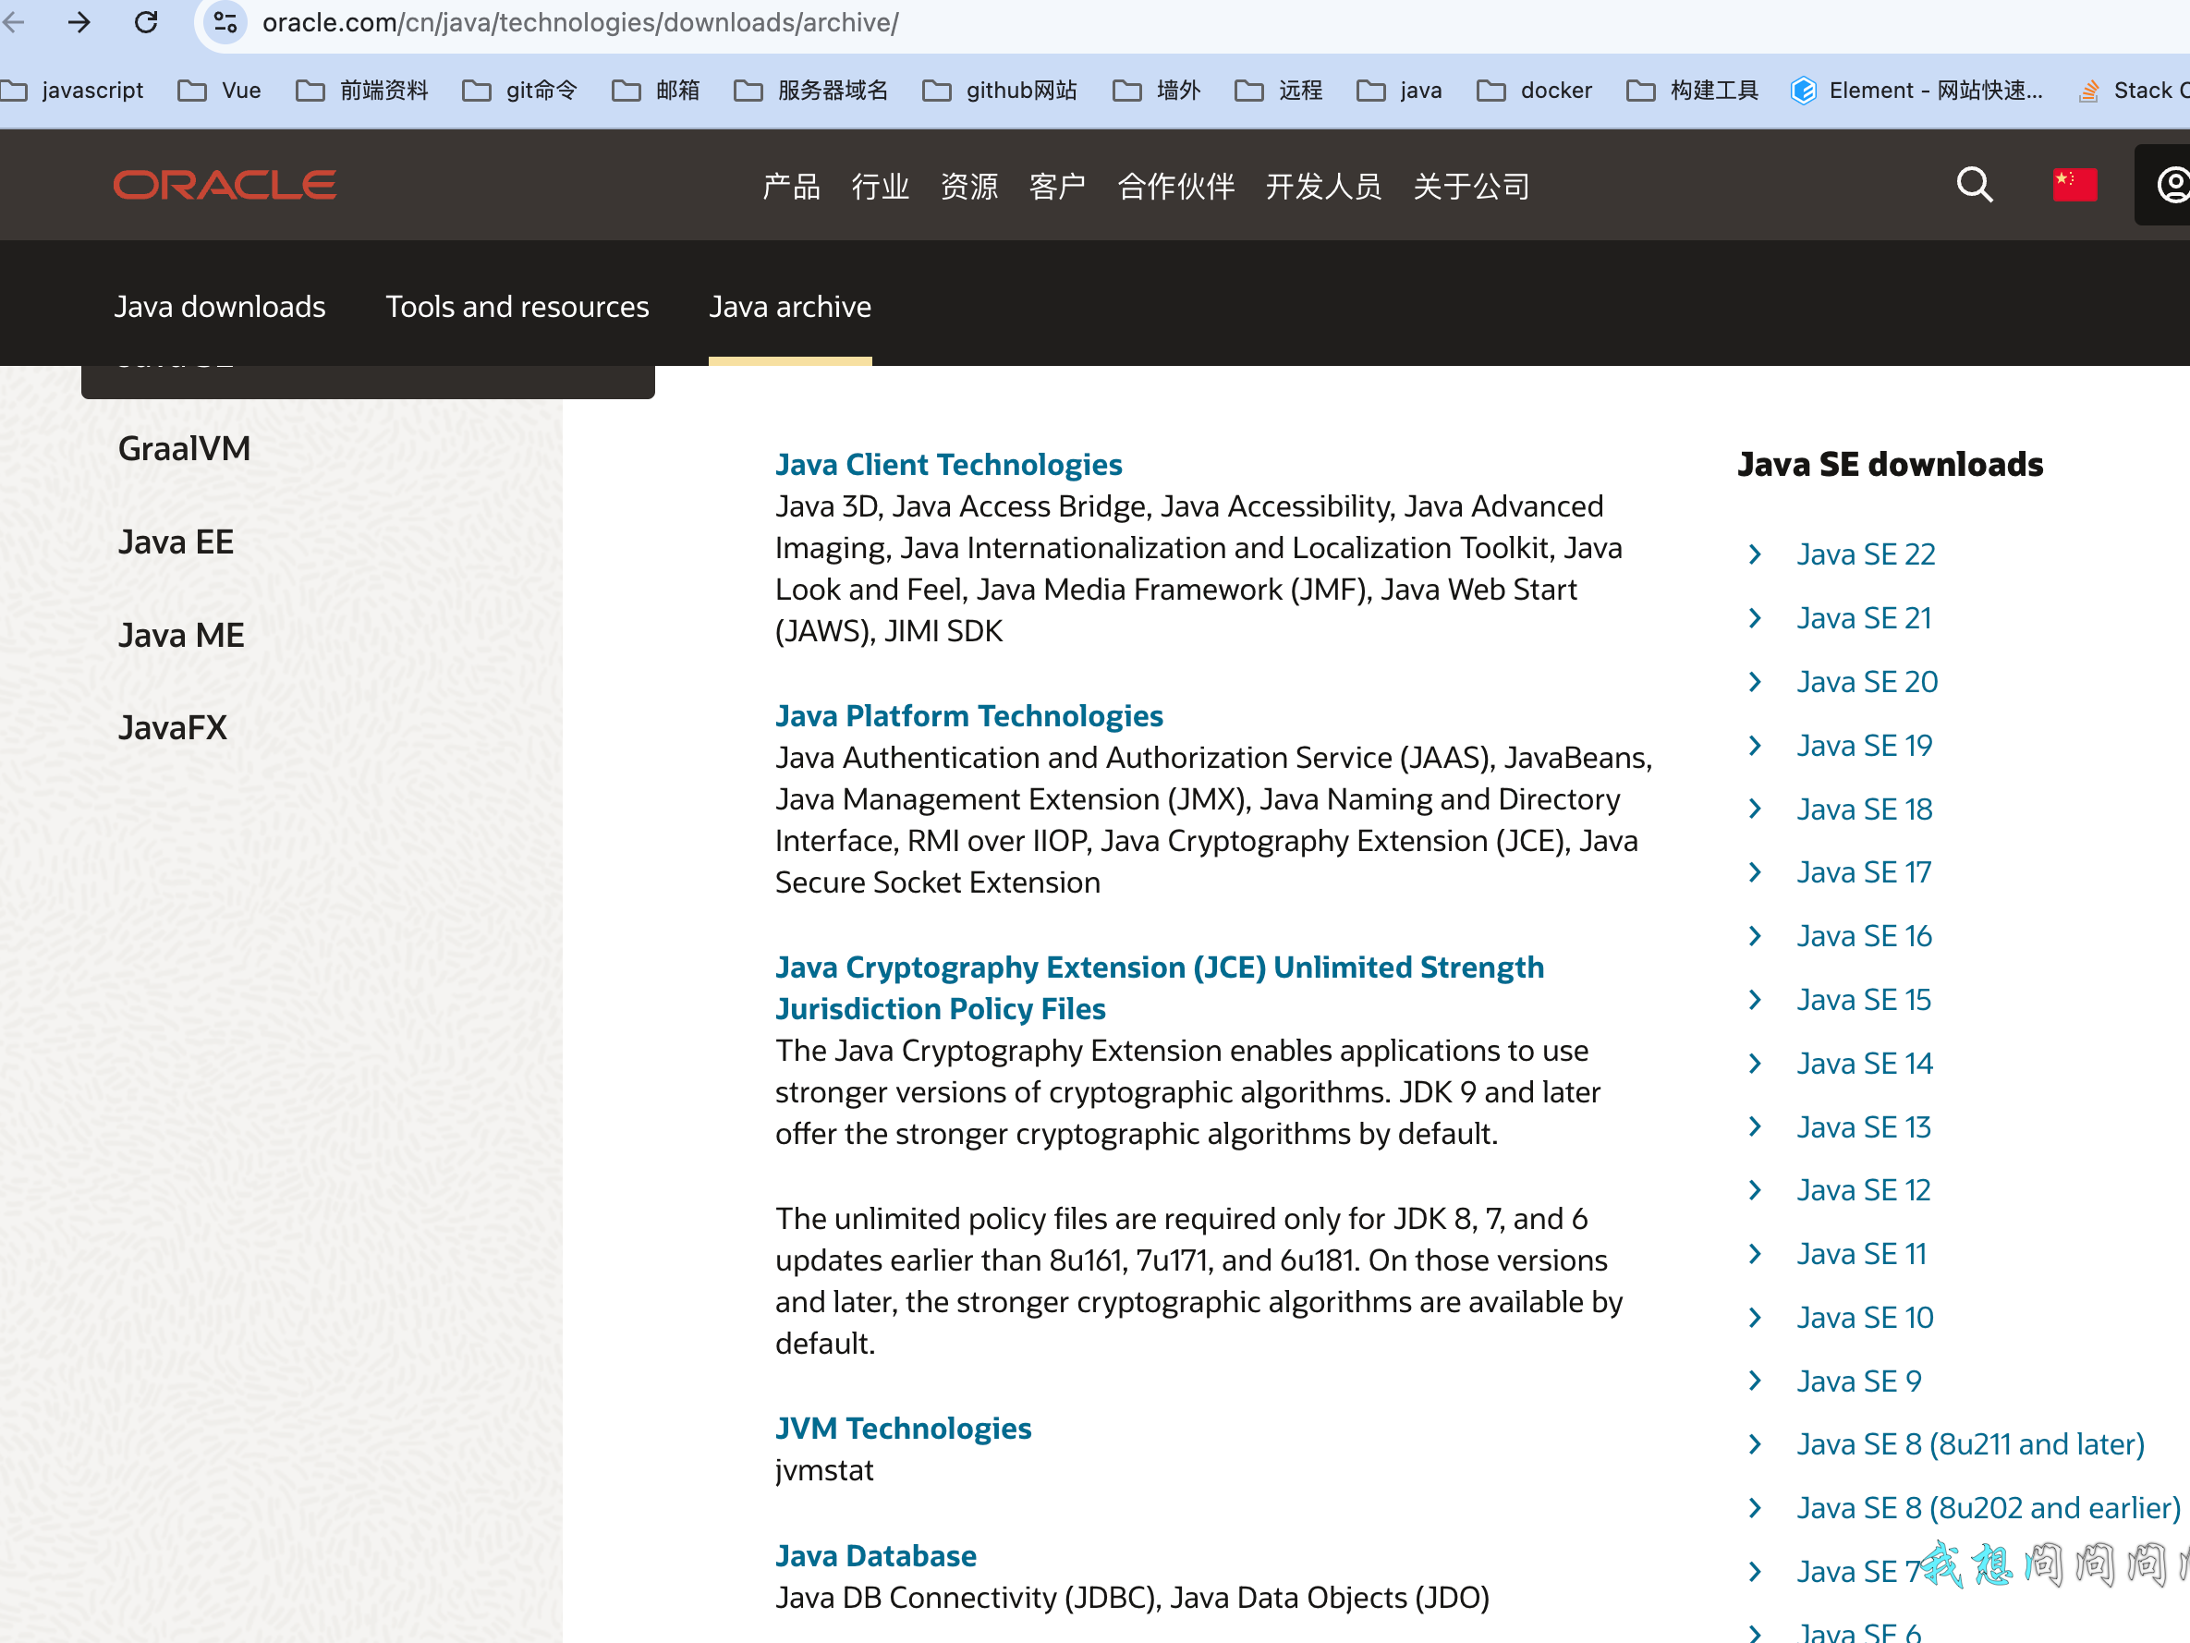Reload the page with the refresh icon
The width and height of the screenshot is (2190, 1643).
point(147,22)
